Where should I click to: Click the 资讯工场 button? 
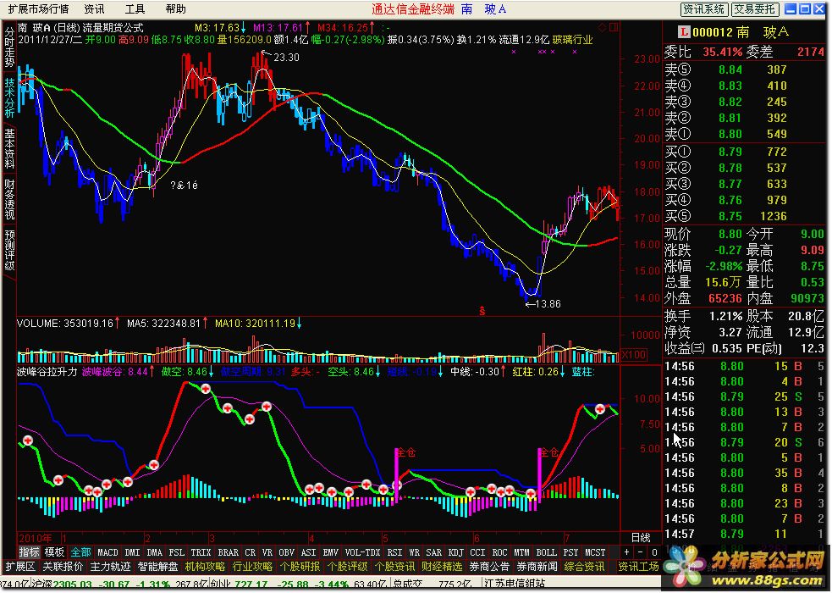(638, 567)
